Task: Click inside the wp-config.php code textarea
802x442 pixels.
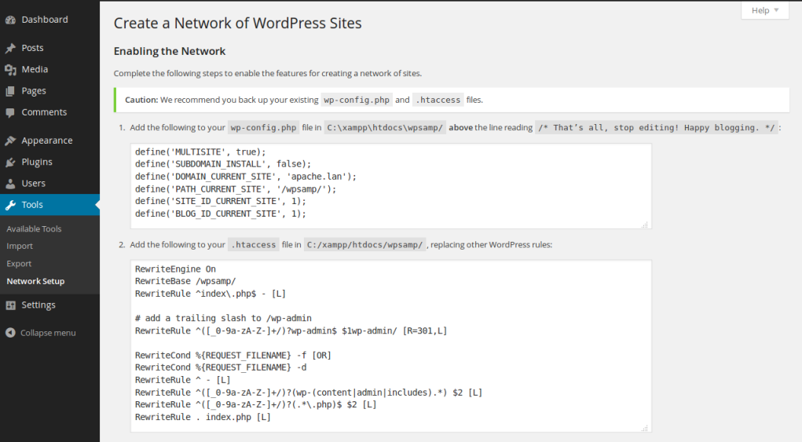Action: coord(390,185)
